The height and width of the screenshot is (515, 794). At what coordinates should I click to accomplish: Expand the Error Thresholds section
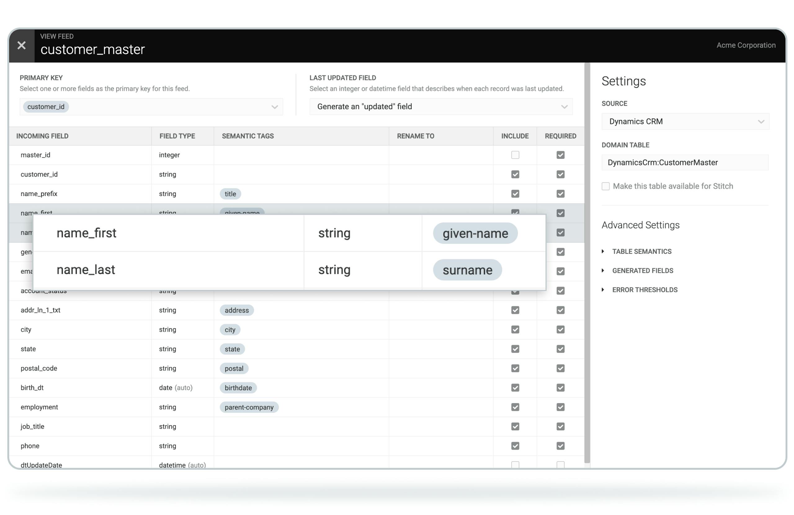click(x=645, y=290)
